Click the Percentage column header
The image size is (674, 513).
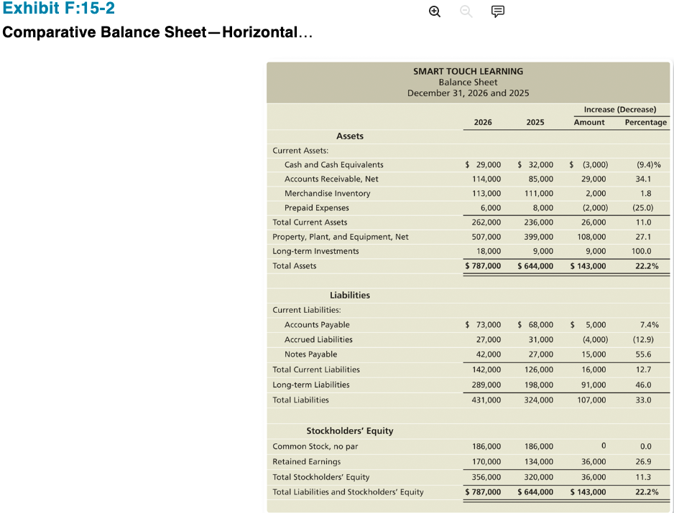tap(645, 122)
